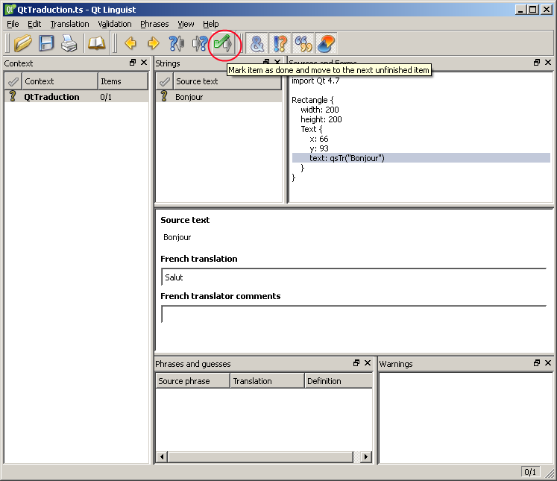Select the Bonjour string in the Strings list

[189, 97]
